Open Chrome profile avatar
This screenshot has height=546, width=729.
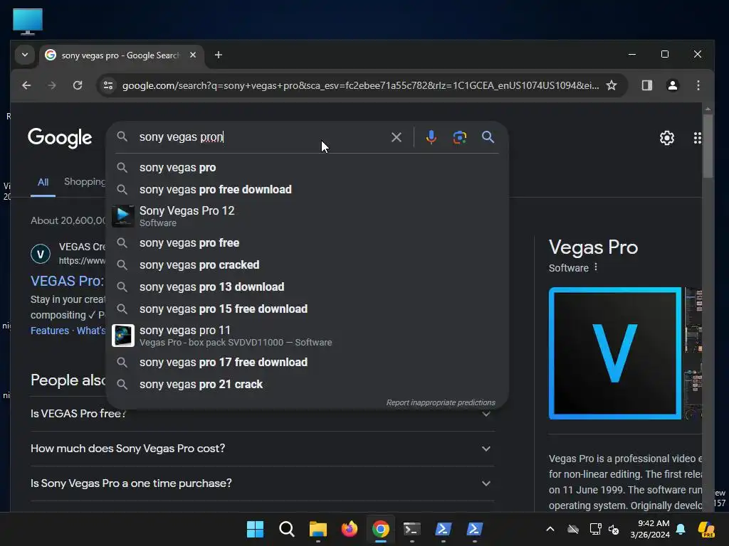pyautogui.click(x=672, y=85)
